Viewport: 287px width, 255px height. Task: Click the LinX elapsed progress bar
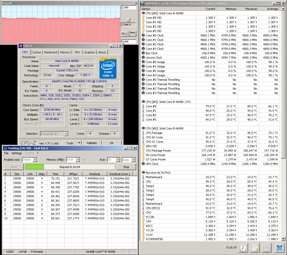point(70,167)
